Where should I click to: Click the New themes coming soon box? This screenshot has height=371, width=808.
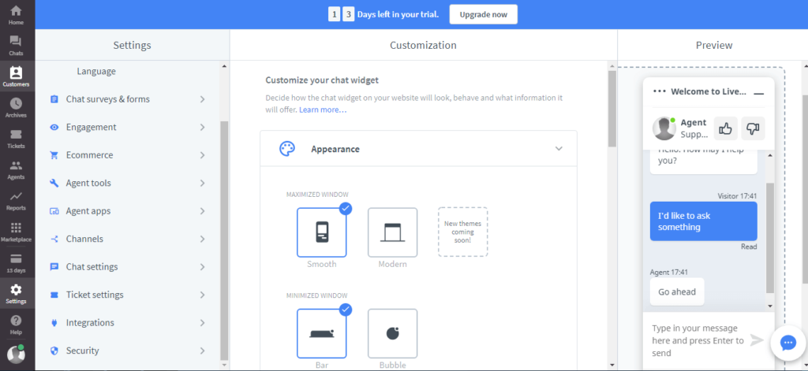(x=462, y=232)
